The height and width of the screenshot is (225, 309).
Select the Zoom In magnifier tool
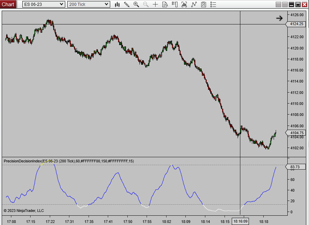coord(136,4)
